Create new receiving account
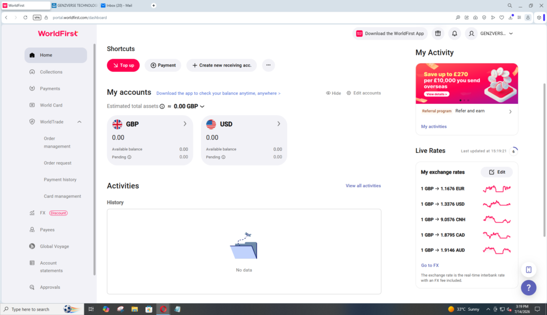547x315 pixels. tap(222, 65)
